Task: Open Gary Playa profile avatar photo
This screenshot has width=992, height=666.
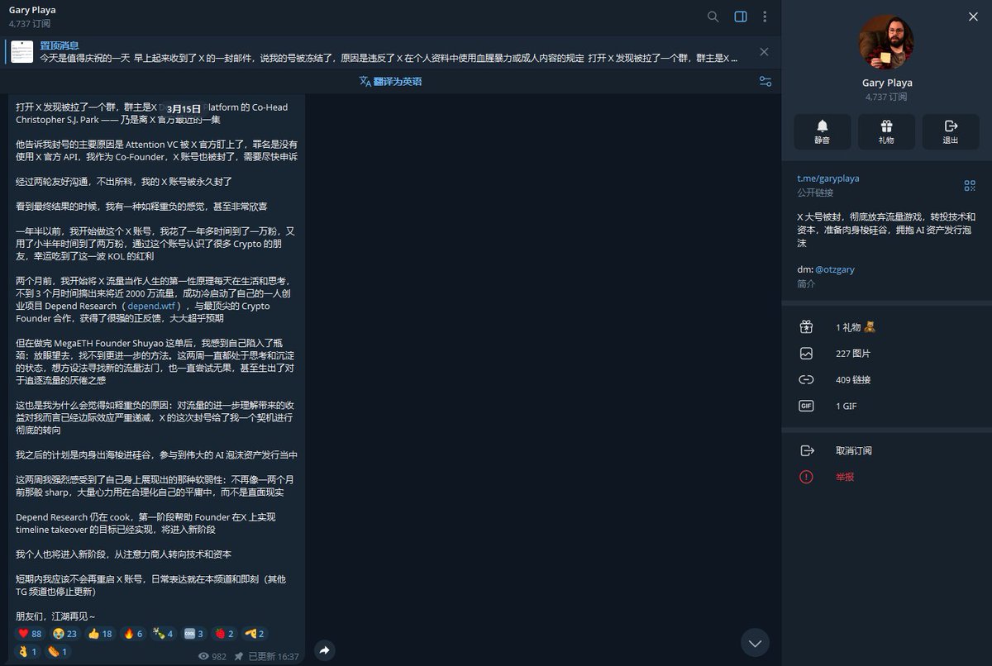Action: pos(886,42)
